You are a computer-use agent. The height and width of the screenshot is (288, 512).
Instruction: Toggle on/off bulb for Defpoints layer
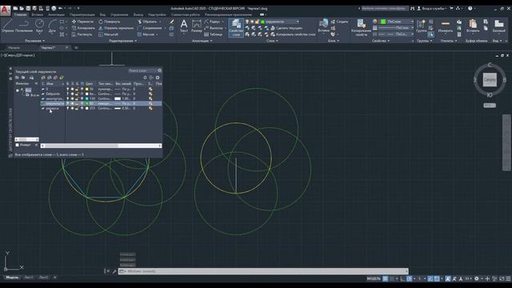click(68, 94)
